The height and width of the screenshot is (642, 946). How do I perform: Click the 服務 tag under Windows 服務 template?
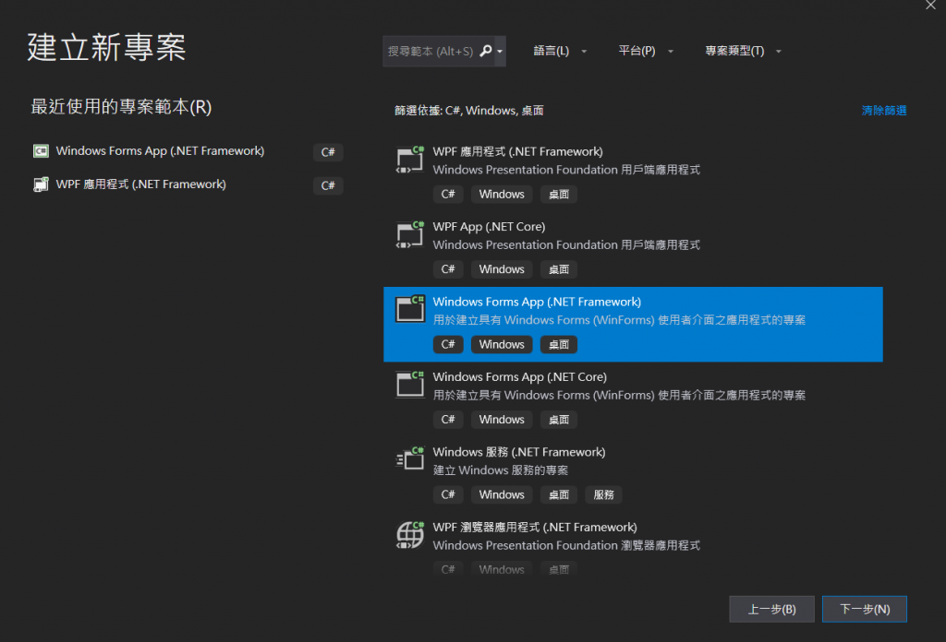coord(603,495)
